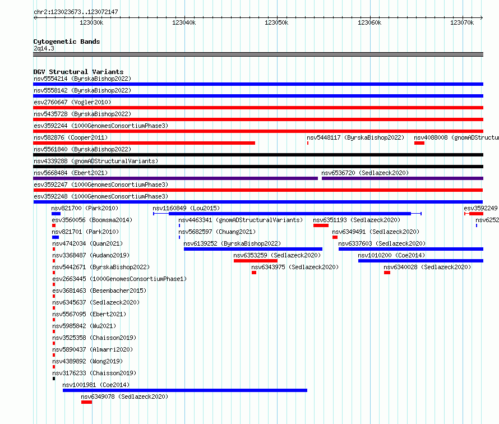Select the blue bar of nsv5558142

pyautogui.click(x=258, y=96)
